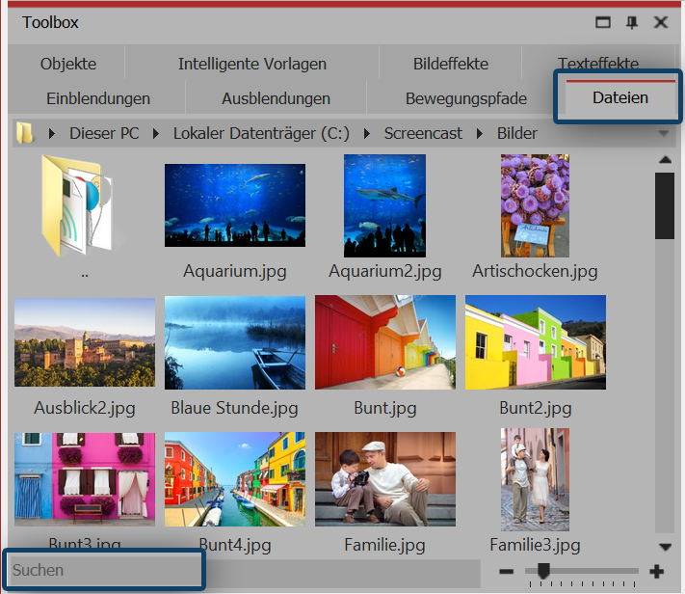Close the Toolbox panel
Screen dimensions: 685x594
point(661,22)
